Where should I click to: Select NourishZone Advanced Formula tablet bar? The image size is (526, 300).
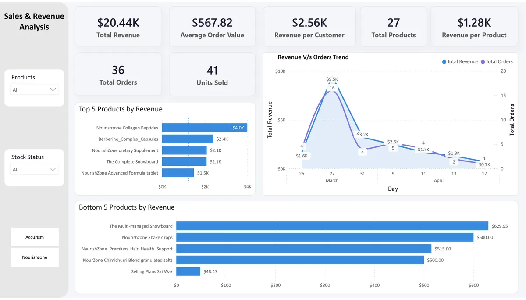tap(178, 173)
